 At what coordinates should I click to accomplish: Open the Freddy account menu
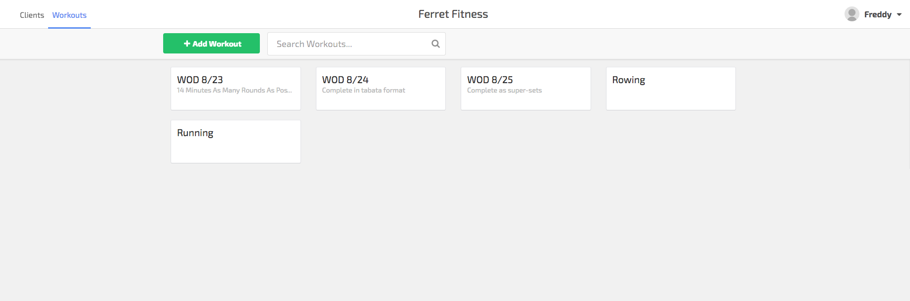click(x=873, y=14)
